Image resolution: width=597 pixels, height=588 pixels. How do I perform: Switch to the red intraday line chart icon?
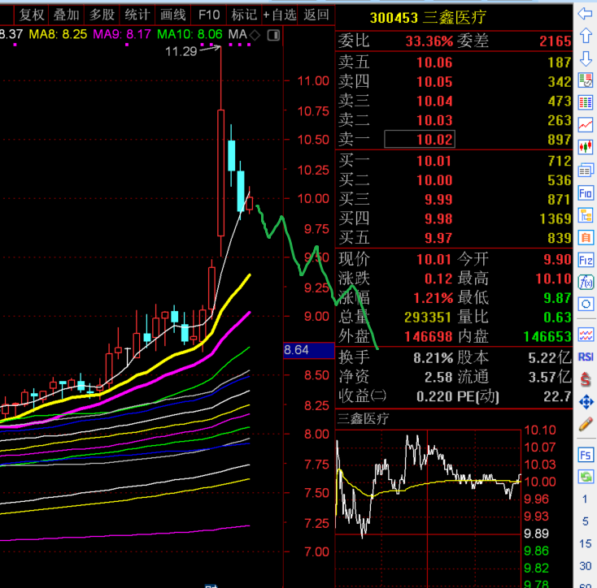[x=585, y=125]
